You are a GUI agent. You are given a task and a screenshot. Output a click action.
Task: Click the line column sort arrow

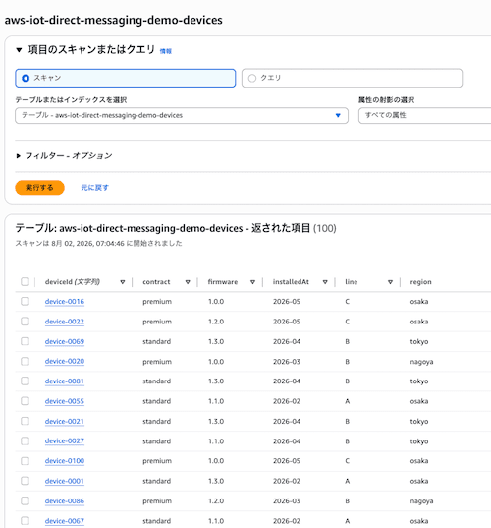[x=390, y=282]
